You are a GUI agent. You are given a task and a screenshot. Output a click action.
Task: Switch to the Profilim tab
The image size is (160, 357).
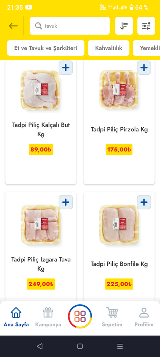(x=144, y=317)
